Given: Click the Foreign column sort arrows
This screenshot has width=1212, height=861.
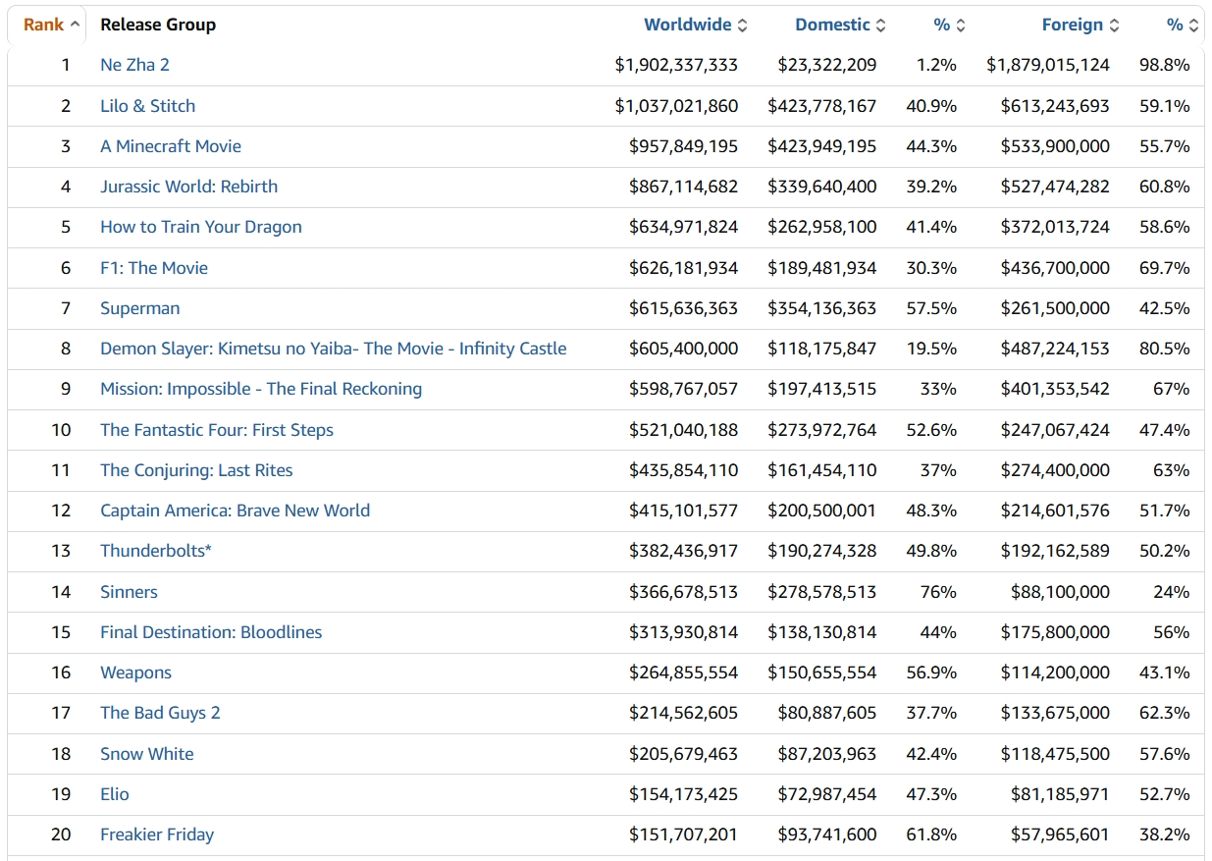Looking at the screenshot, I should pos(1114,26).
